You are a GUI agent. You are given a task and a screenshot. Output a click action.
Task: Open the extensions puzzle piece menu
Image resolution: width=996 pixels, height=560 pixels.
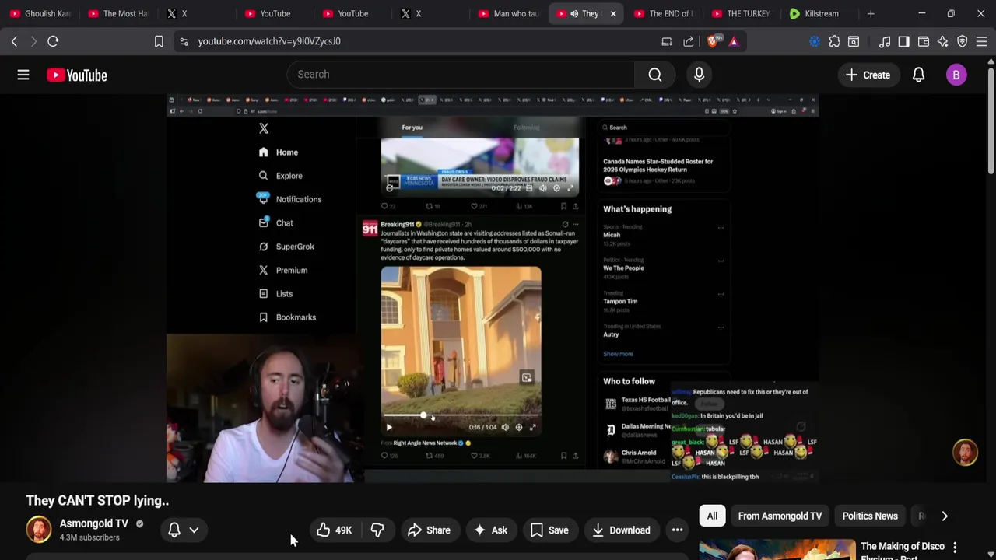pyautogui.click(x=835, y=41)
